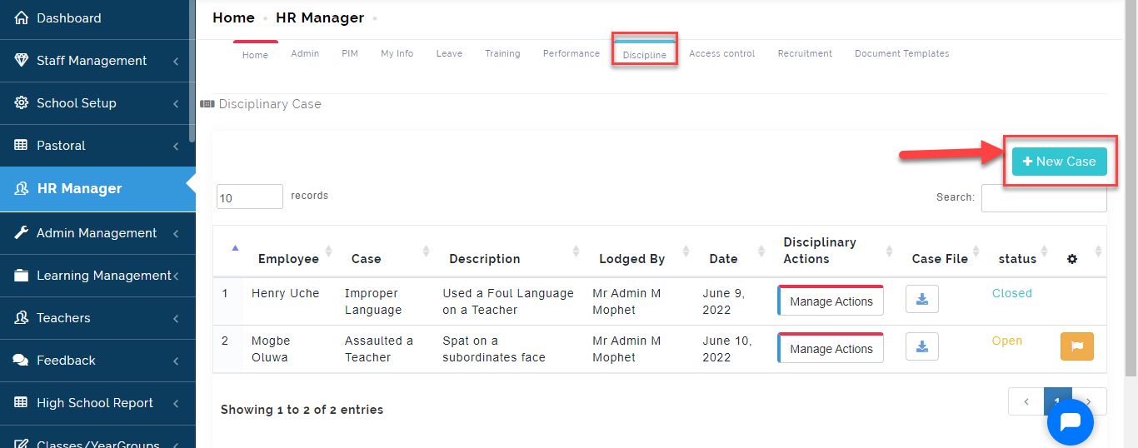The width and height of the screenshot is (1138, 448).
Task: Switch to the Recruitment tab
Action: [x=805, y=53]
